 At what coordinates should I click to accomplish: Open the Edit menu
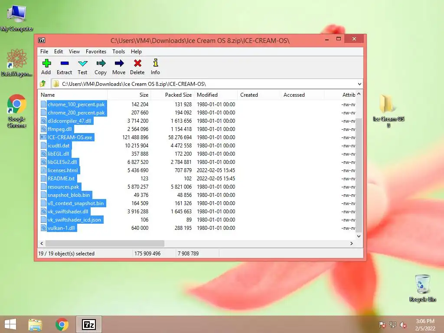59,52
